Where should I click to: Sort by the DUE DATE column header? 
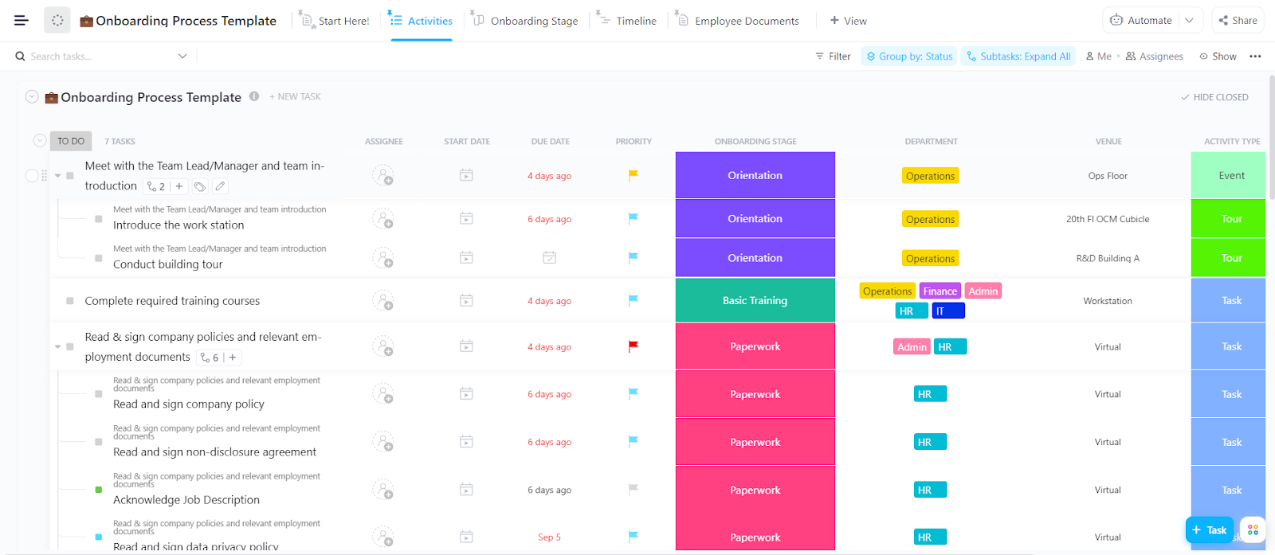click(x=550, y=141)
